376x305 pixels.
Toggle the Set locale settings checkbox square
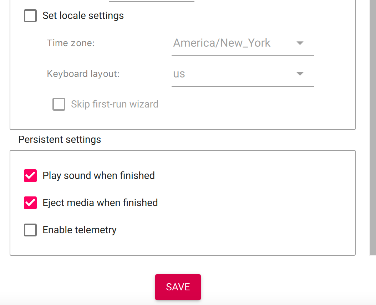coord(30,15)
